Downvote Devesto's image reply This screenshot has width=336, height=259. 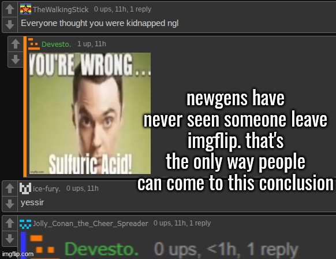16,60
